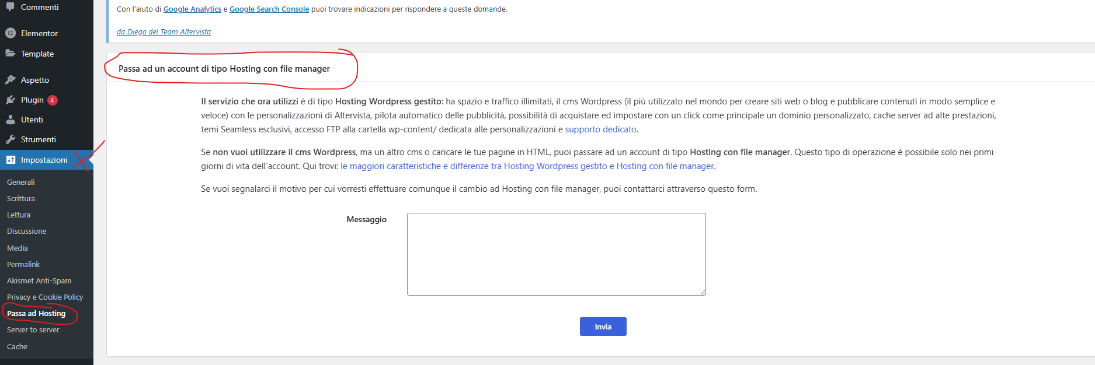
Task: Click the 'Passa ad un account di tipo Hosting' heading
Action: (224, 69)
